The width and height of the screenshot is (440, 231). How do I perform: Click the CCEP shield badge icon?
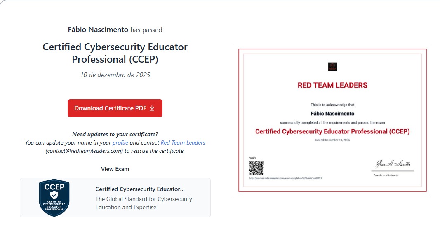coord(54,198)
